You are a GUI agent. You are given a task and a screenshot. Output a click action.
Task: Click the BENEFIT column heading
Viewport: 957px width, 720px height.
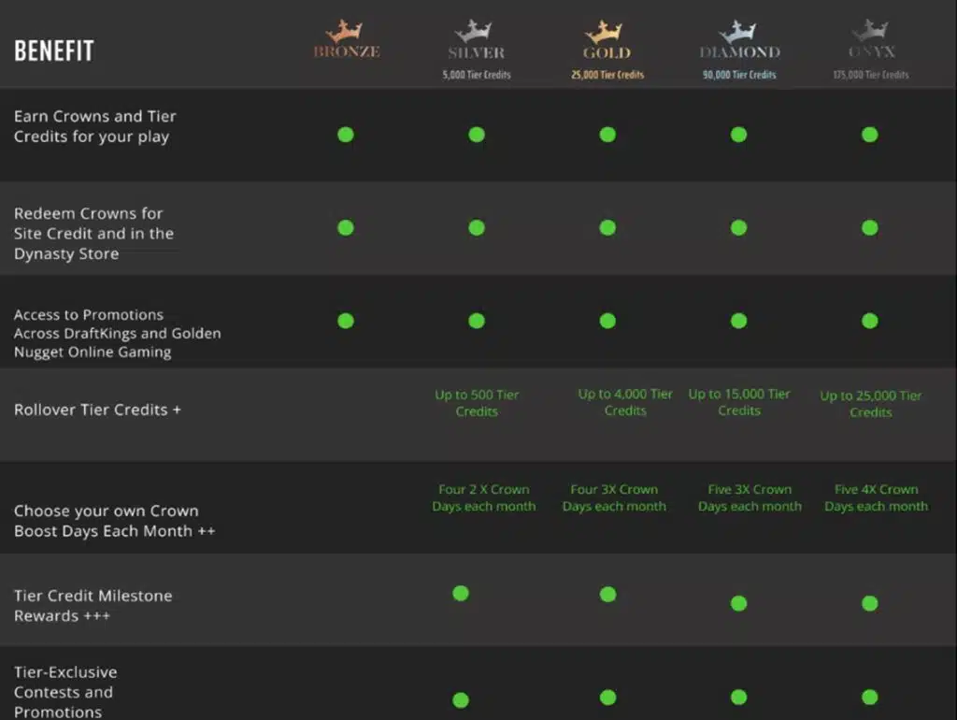54,50
